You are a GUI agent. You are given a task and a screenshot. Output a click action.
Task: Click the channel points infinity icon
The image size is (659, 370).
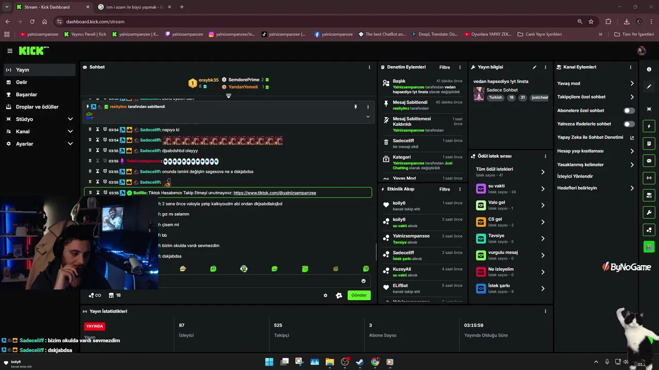[95, 295]
